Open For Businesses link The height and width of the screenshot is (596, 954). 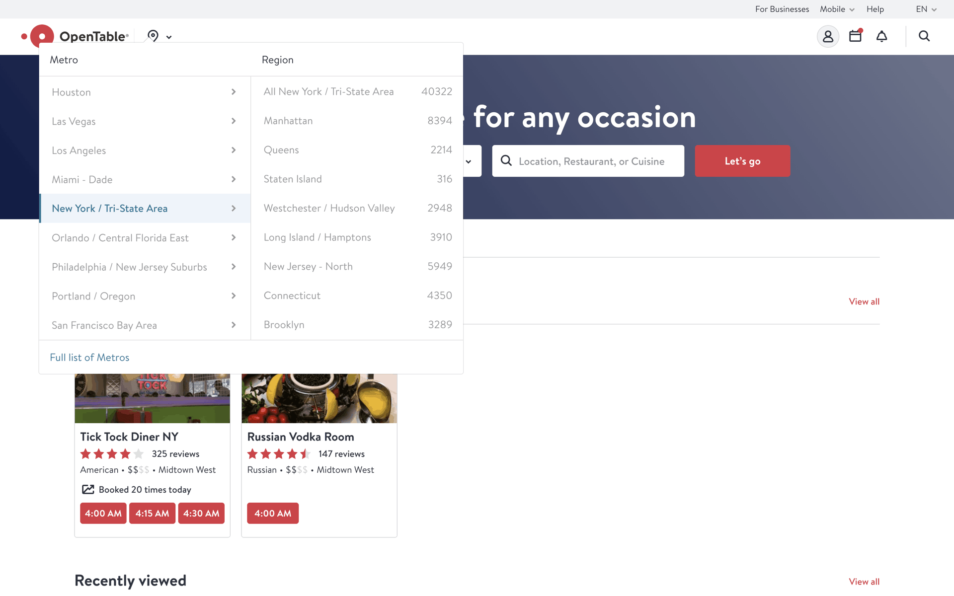tap(782, 9)
